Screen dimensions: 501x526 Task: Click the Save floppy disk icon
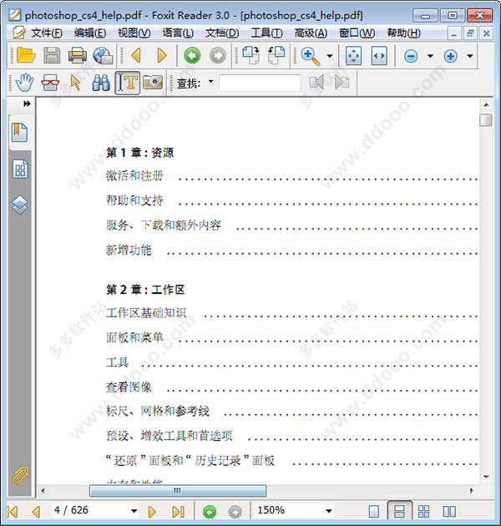pyautogui.click(x=52, y=55)
